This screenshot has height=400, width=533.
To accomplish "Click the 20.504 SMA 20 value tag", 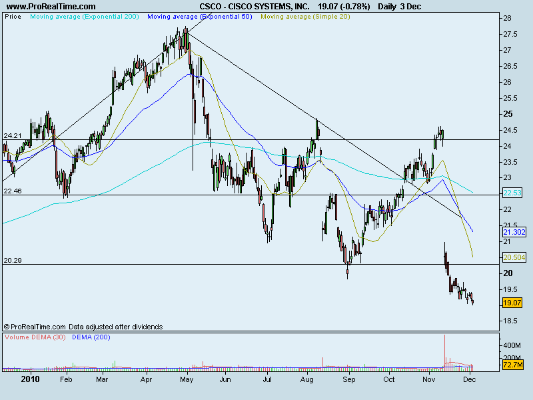I will coord(514,257).
